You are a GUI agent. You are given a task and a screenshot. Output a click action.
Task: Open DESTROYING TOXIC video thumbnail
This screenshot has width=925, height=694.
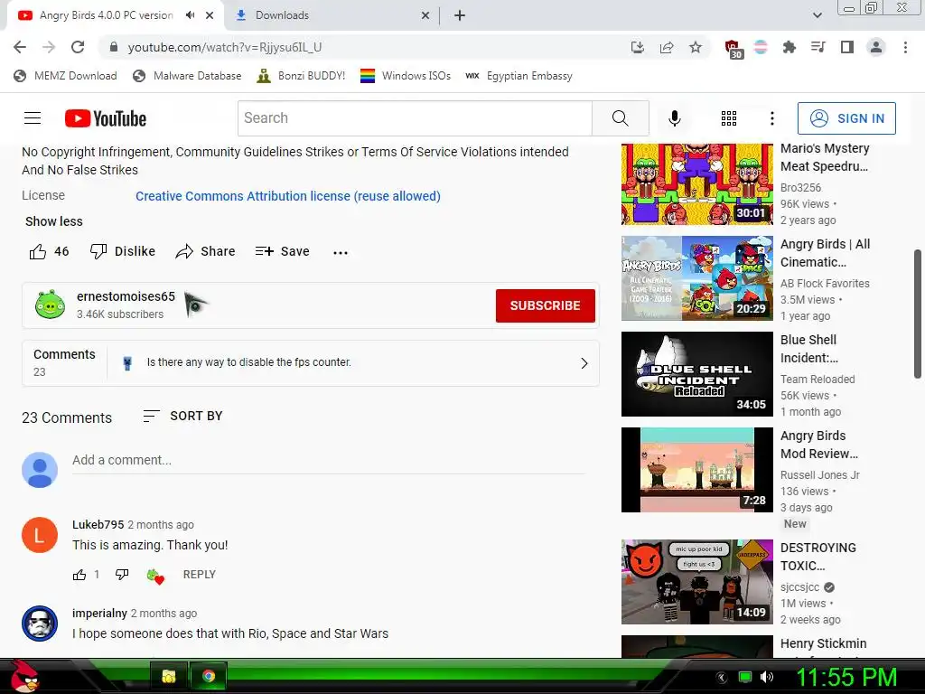[696, 582]
